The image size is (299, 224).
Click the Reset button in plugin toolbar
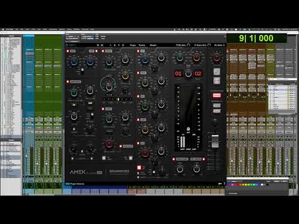(153, 45)
